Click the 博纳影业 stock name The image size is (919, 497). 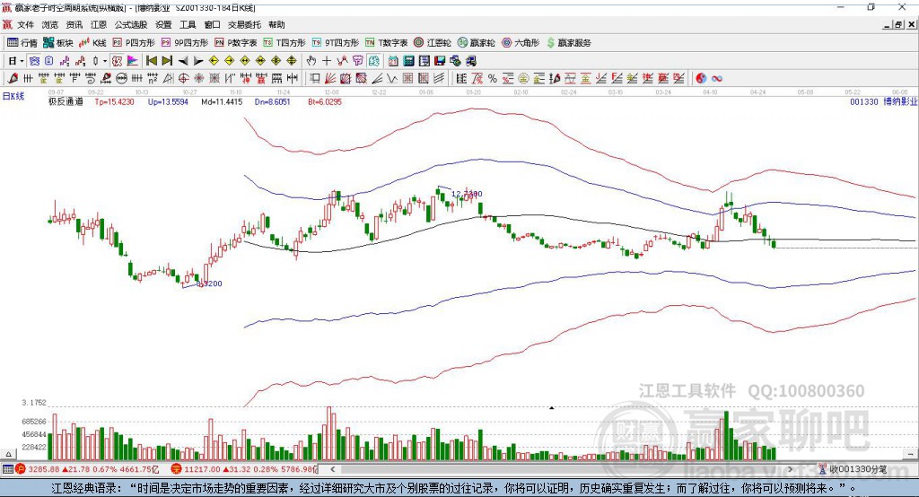[x=899, y=102]
